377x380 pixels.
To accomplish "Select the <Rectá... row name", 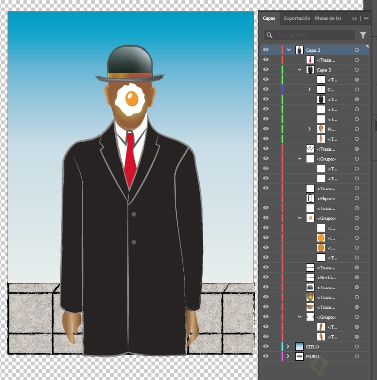I will pos(326,278).
